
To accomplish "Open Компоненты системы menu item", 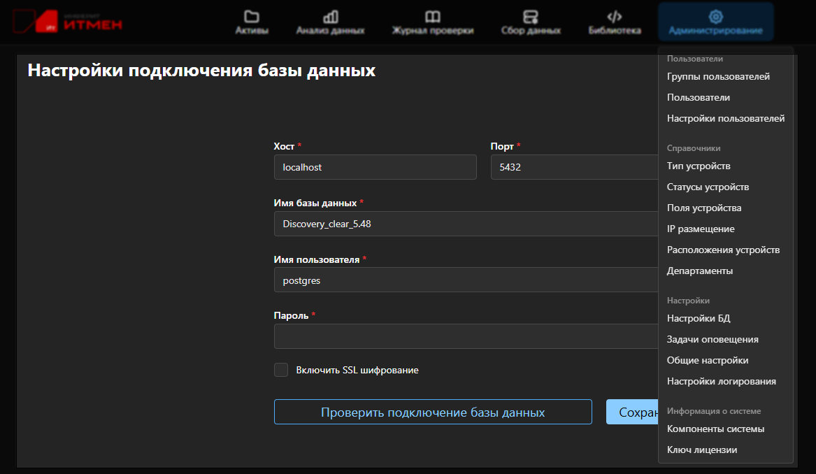I will tap(715, 429).
